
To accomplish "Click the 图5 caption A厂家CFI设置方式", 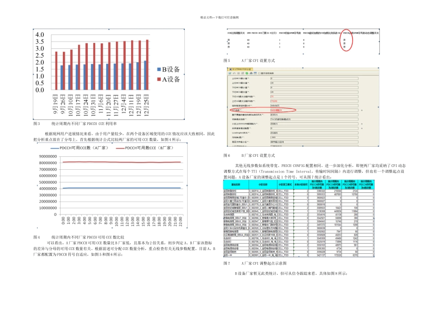I will pyautogui.click(x=258, y=60).
